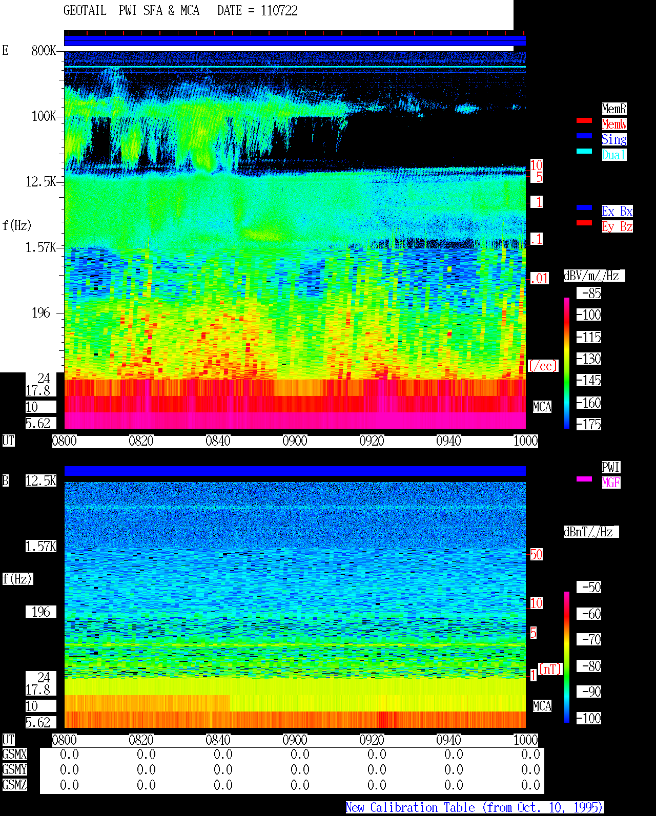Click the dBV/m electric field color bar

point(567,363)
